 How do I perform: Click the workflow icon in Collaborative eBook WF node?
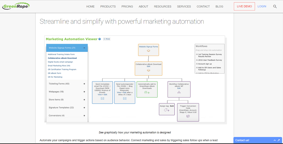[179, 92]
